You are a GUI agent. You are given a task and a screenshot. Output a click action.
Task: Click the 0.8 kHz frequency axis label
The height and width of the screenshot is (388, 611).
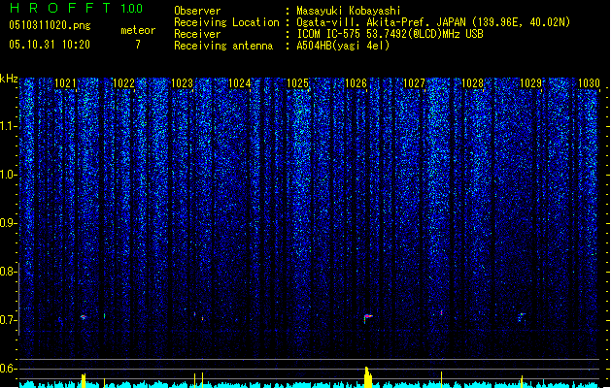click(x=9, y=272)
